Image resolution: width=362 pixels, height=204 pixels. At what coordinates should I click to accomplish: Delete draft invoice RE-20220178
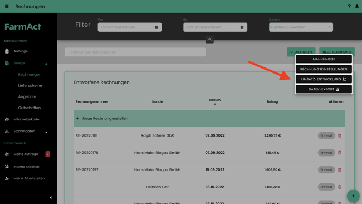[340, 153]
